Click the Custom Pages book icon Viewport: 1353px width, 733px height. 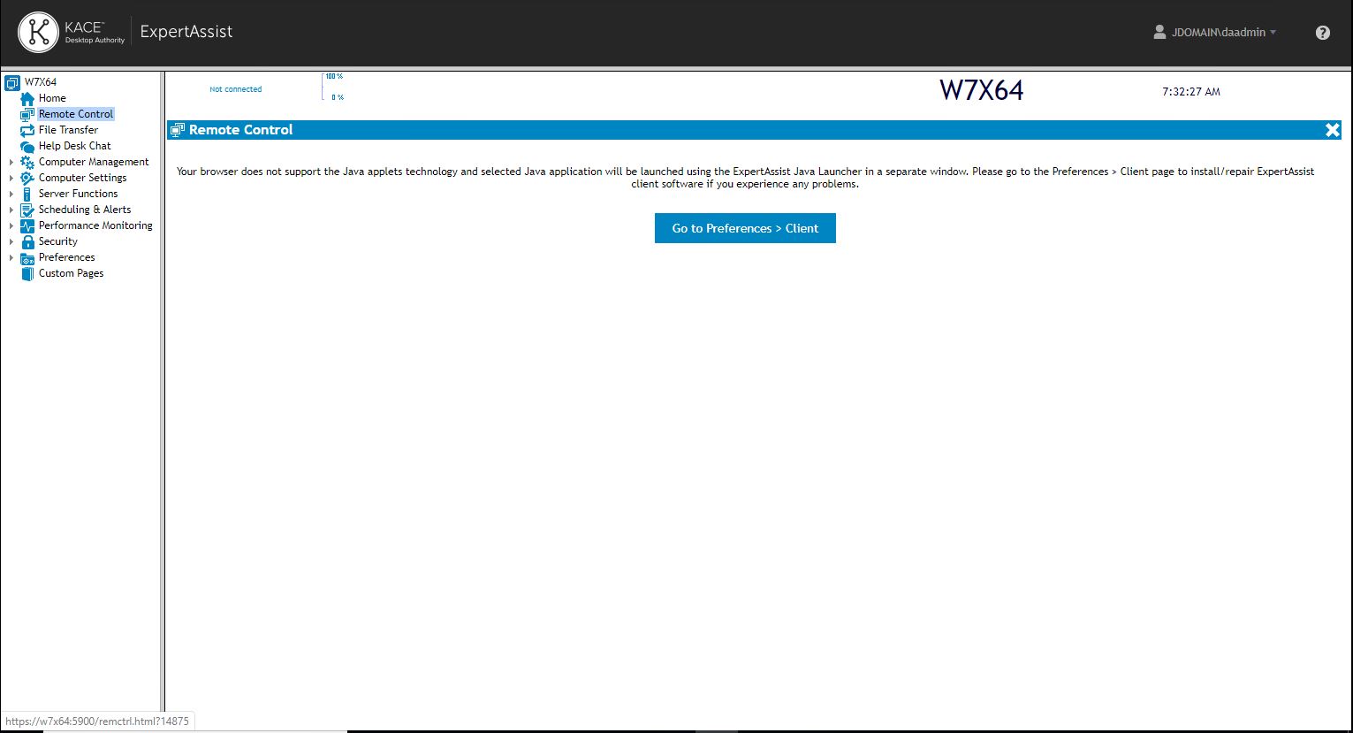[x=27, y=273]
